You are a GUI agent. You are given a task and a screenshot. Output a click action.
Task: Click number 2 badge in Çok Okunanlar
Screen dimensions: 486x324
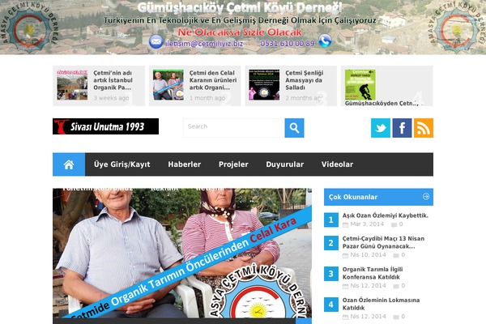coord(331,243)
